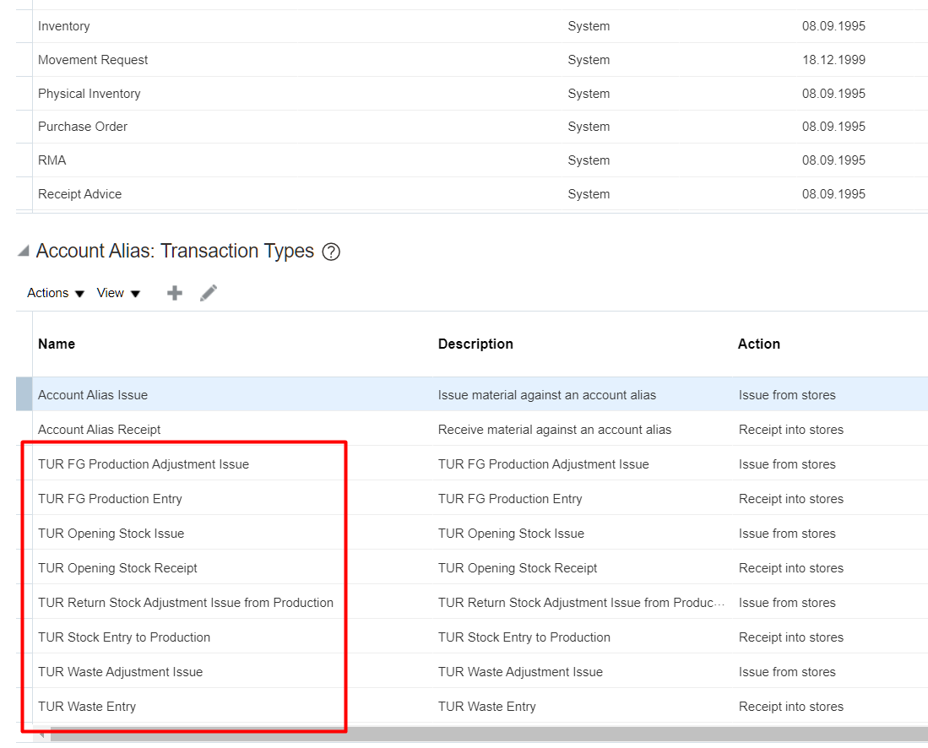Click the Description column header

475,344
